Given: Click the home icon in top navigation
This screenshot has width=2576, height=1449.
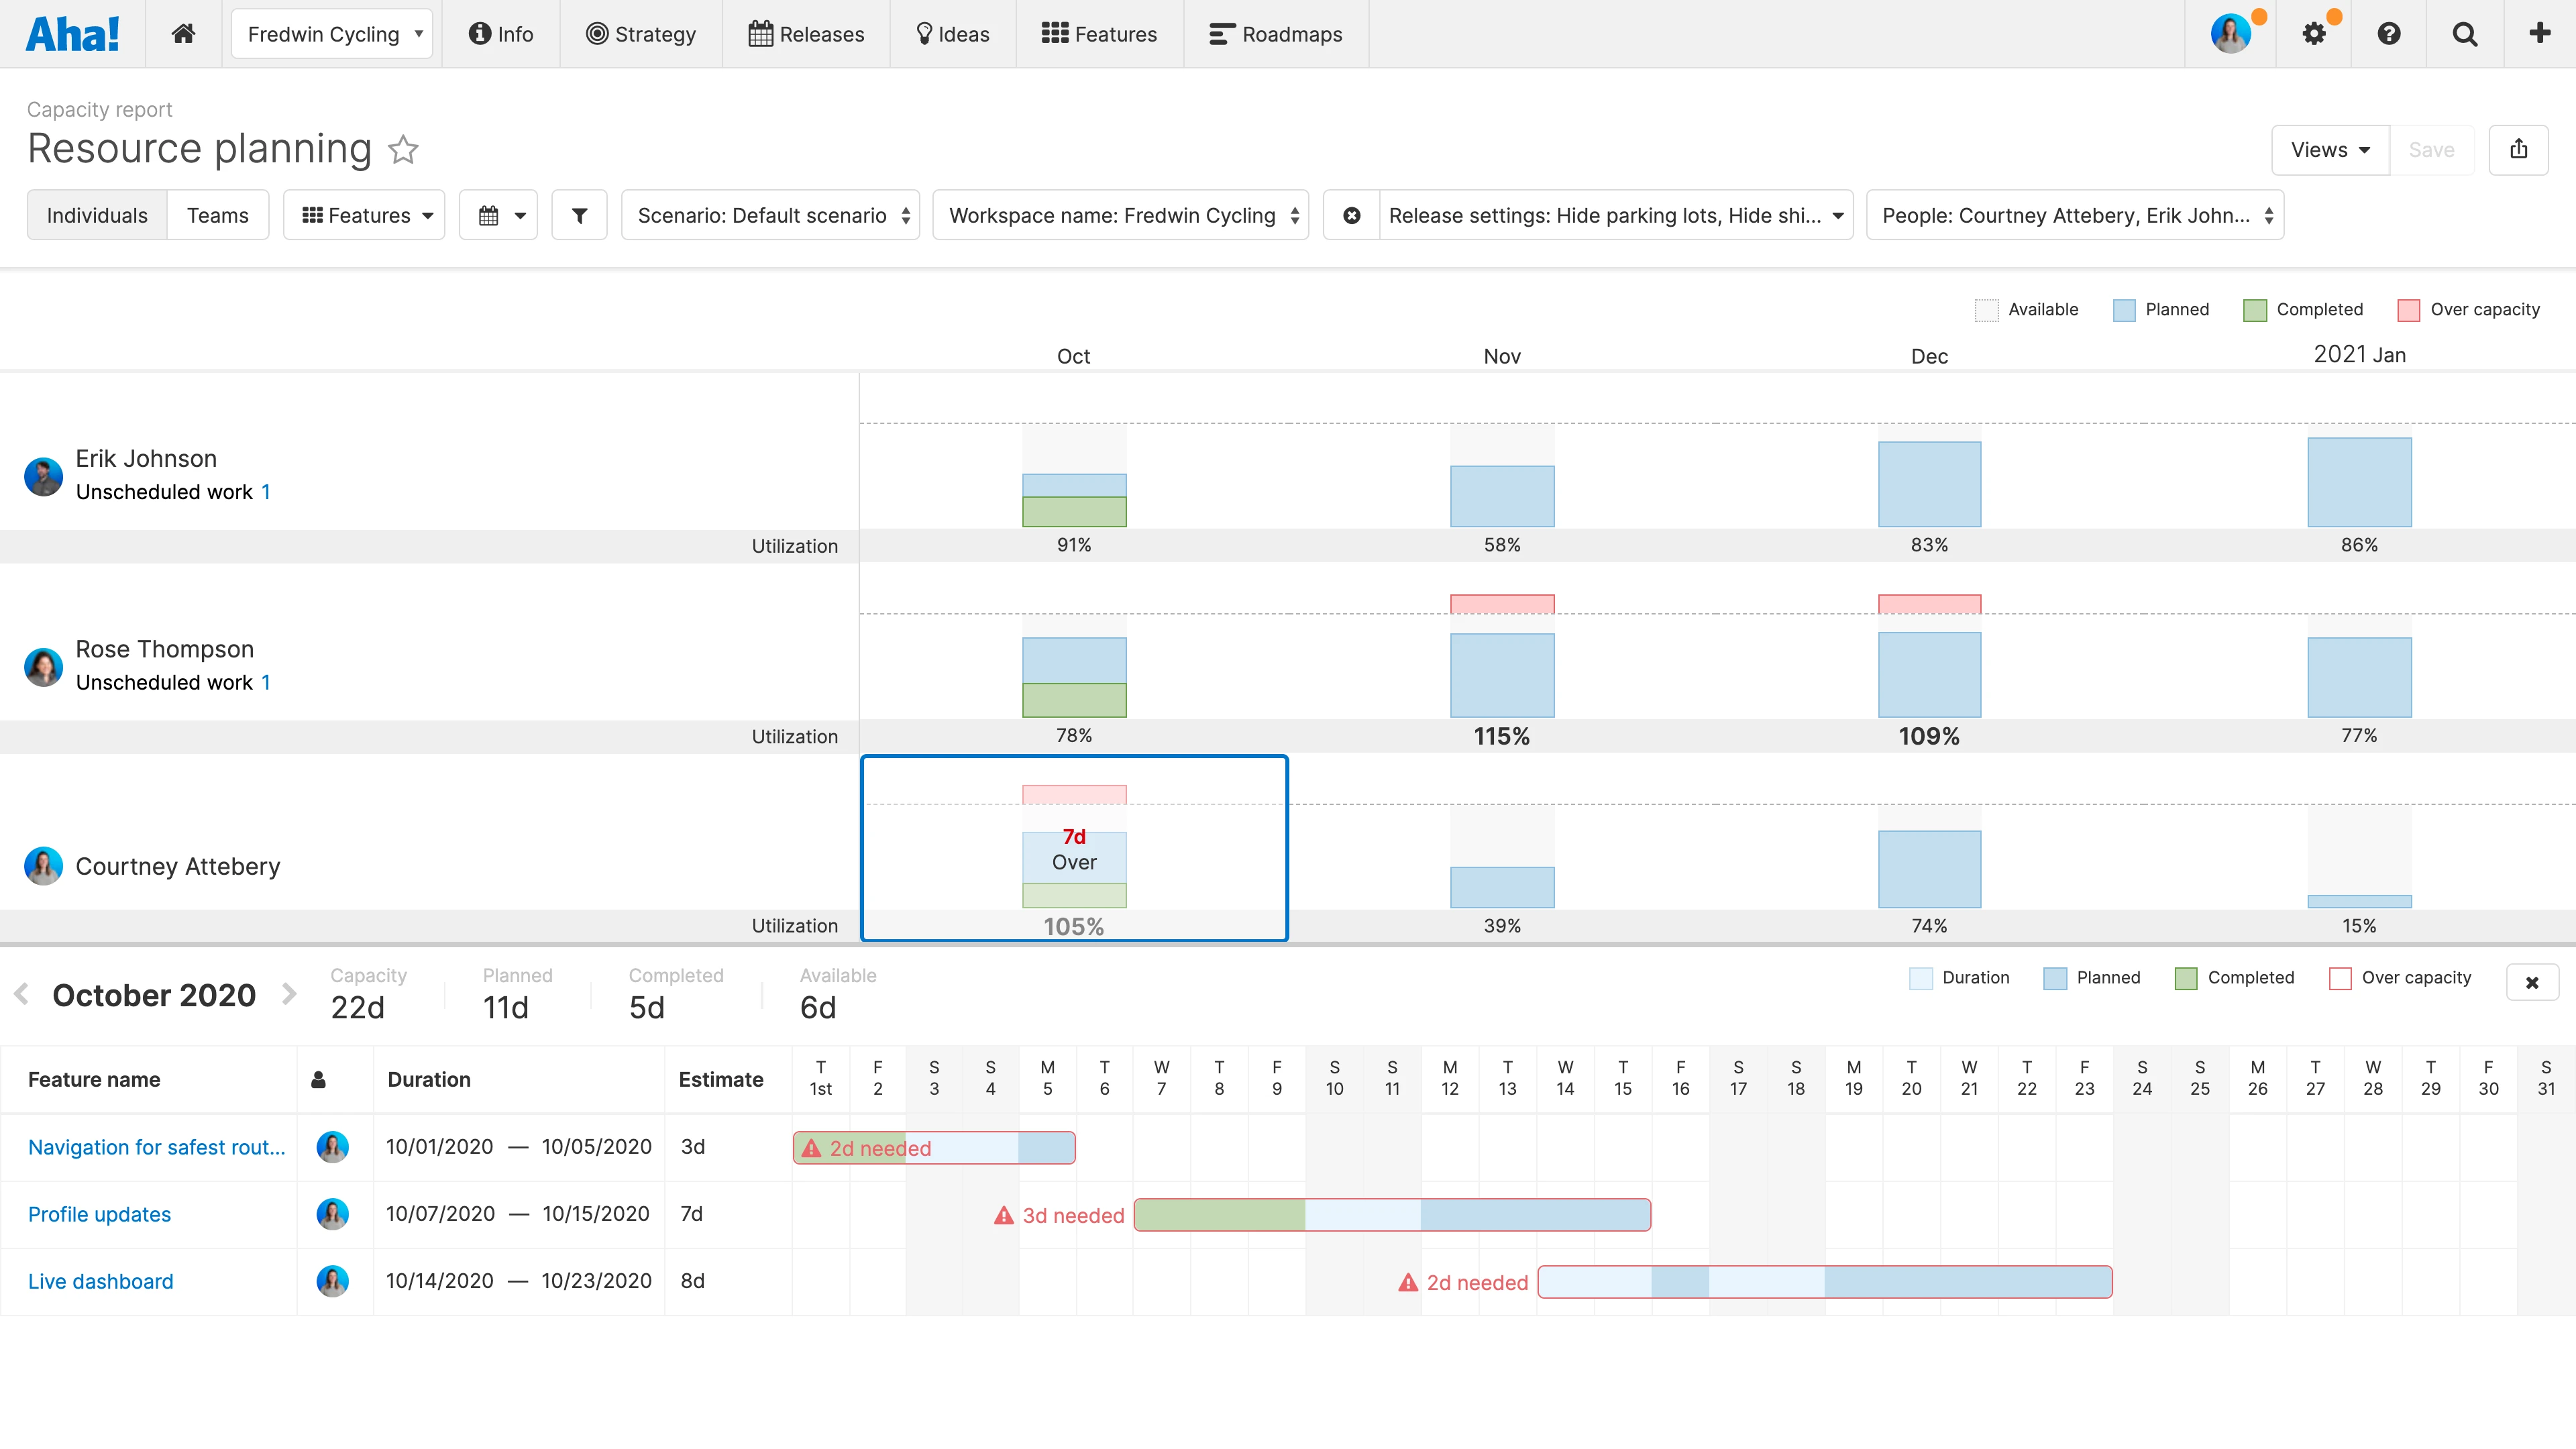Looking at the screenshot, I should tap(183, 34).
